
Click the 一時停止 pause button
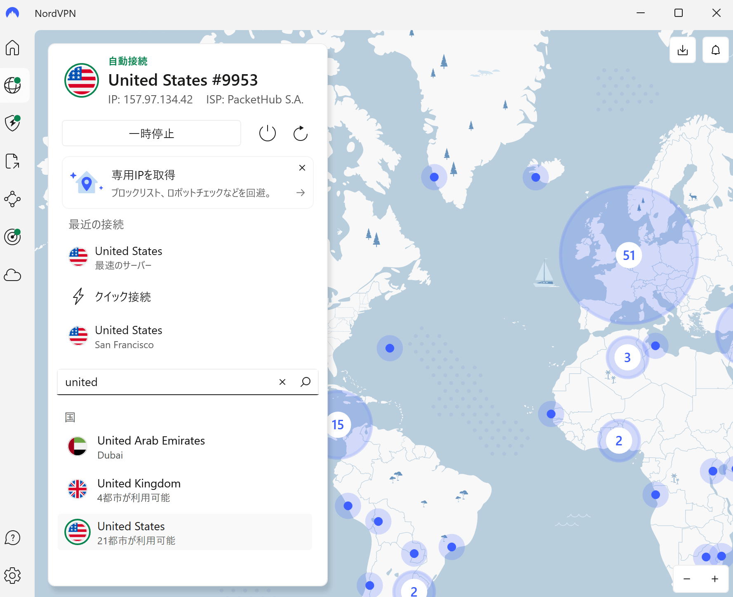151,133
